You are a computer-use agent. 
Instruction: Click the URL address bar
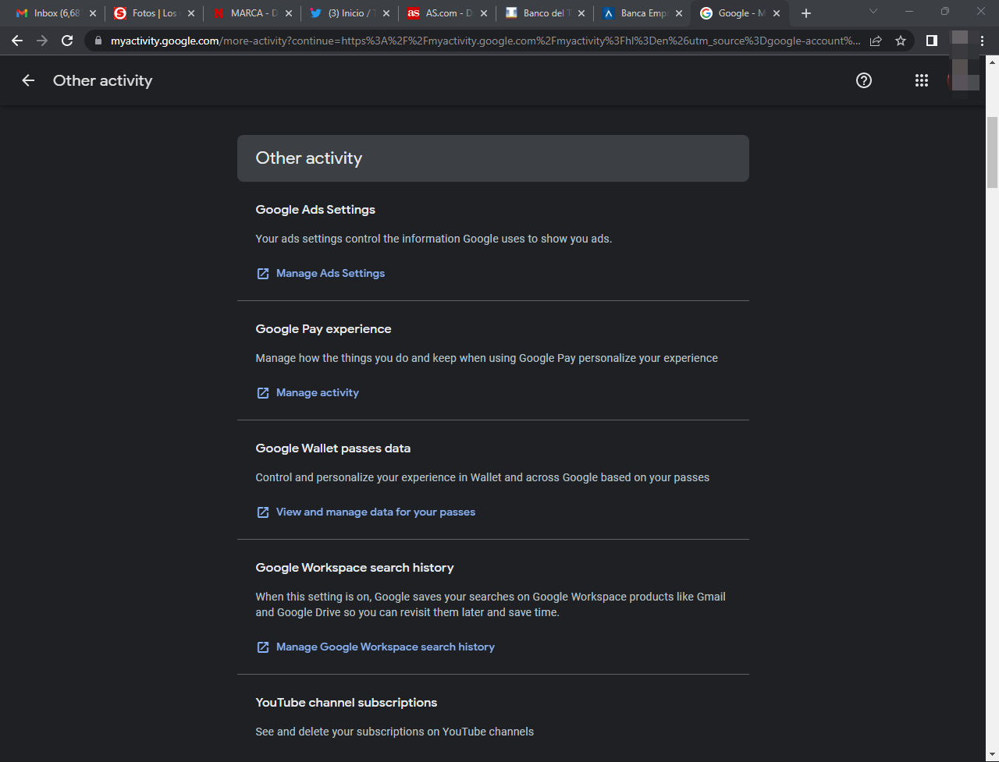click(x=484, y=41)
